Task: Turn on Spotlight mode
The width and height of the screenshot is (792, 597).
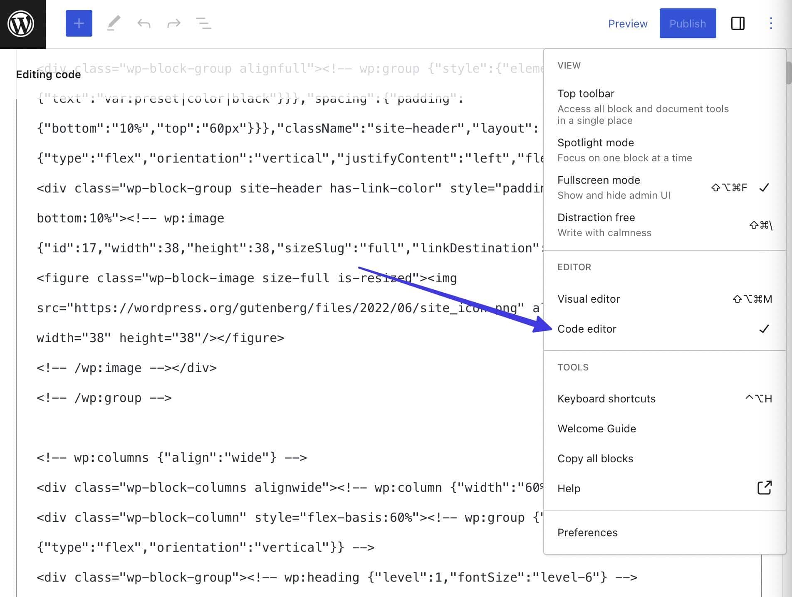Action: [596, 143]
